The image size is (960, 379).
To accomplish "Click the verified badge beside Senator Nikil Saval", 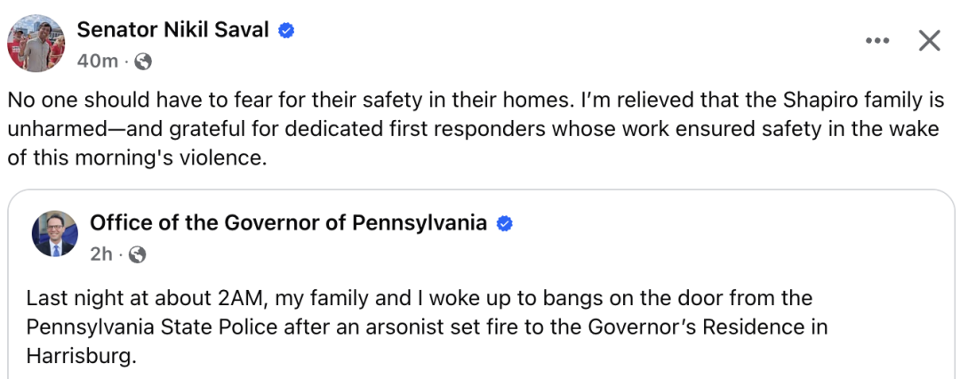I will click(x=286, y=30).
